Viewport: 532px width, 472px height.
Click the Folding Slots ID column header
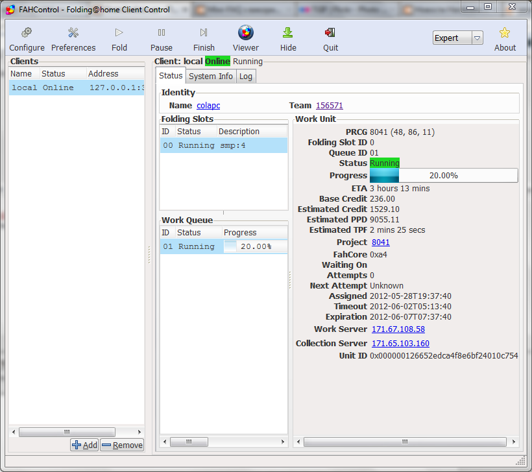167,131
